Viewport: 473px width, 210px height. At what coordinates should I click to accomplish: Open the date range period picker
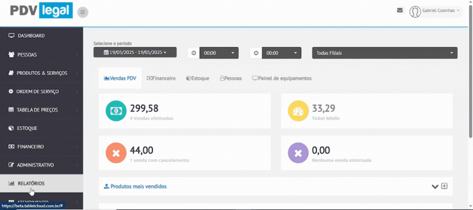[135, 53]
